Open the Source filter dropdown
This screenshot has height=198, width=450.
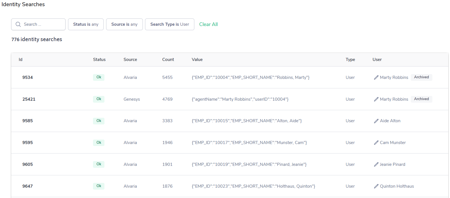124,24
